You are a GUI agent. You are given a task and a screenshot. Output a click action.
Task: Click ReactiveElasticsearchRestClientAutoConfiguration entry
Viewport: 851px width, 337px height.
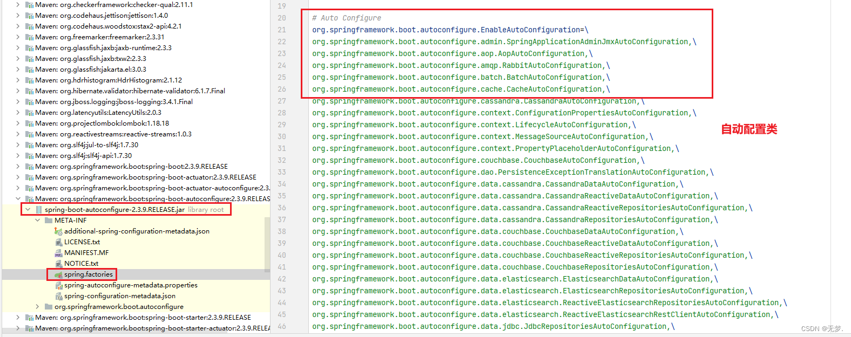(545, 314)
